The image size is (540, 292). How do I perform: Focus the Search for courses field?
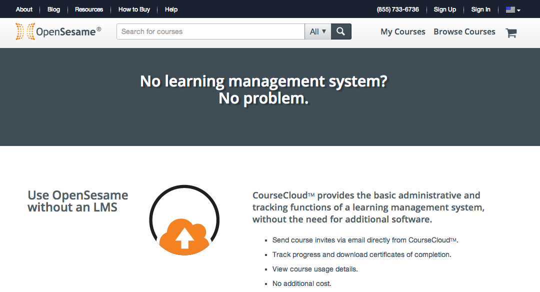[210, 31]
